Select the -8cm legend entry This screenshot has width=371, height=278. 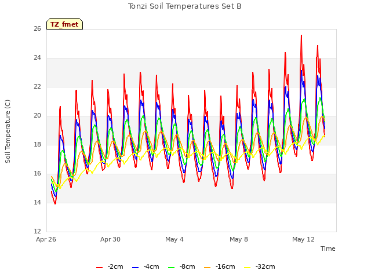pos(181,267)
